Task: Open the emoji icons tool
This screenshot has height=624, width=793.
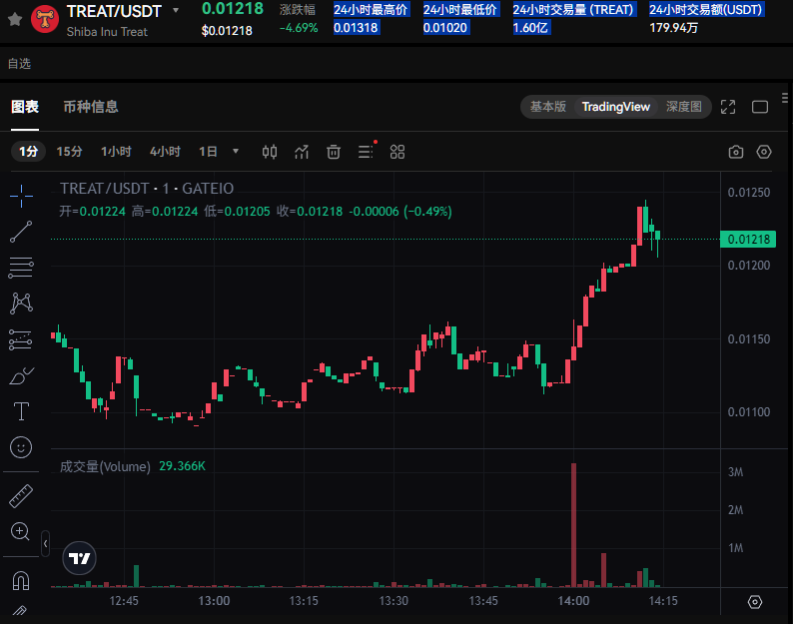Action: (21, 447)
